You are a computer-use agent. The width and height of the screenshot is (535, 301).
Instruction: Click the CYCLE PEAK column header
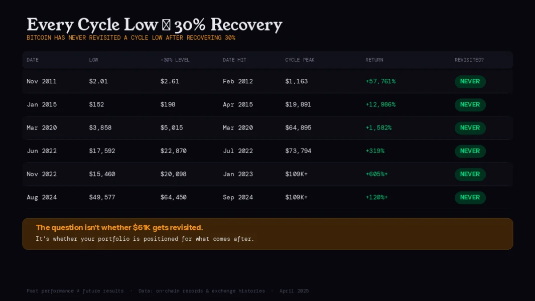coord(300,60)
